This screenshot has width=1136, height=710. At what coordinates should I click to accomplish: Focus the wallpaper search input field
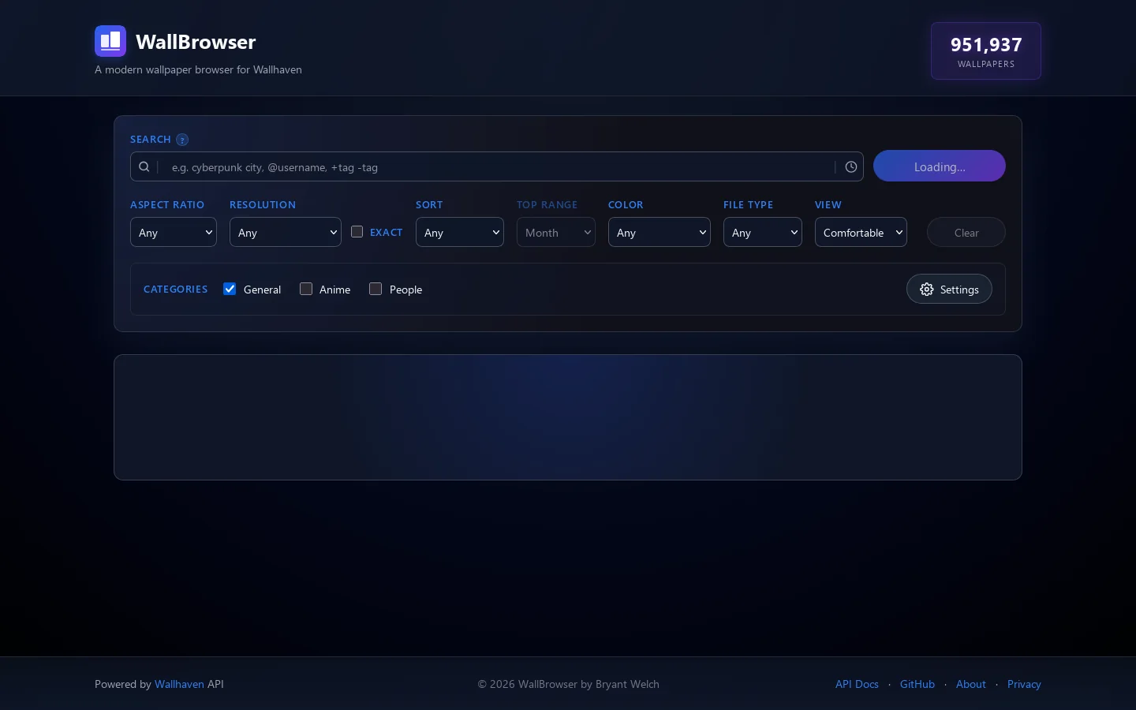(x=497, y=166)
